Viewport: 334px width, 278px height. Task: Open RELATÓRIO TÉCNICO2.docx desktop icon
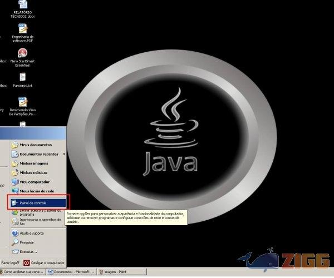pos(23,9)
